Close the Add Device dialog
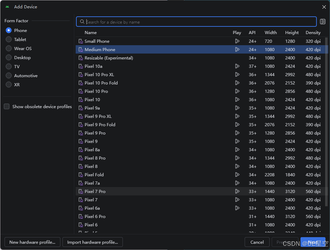Image resolution: width=330 pixels, height=250 pixels. [x=324, y=7]
